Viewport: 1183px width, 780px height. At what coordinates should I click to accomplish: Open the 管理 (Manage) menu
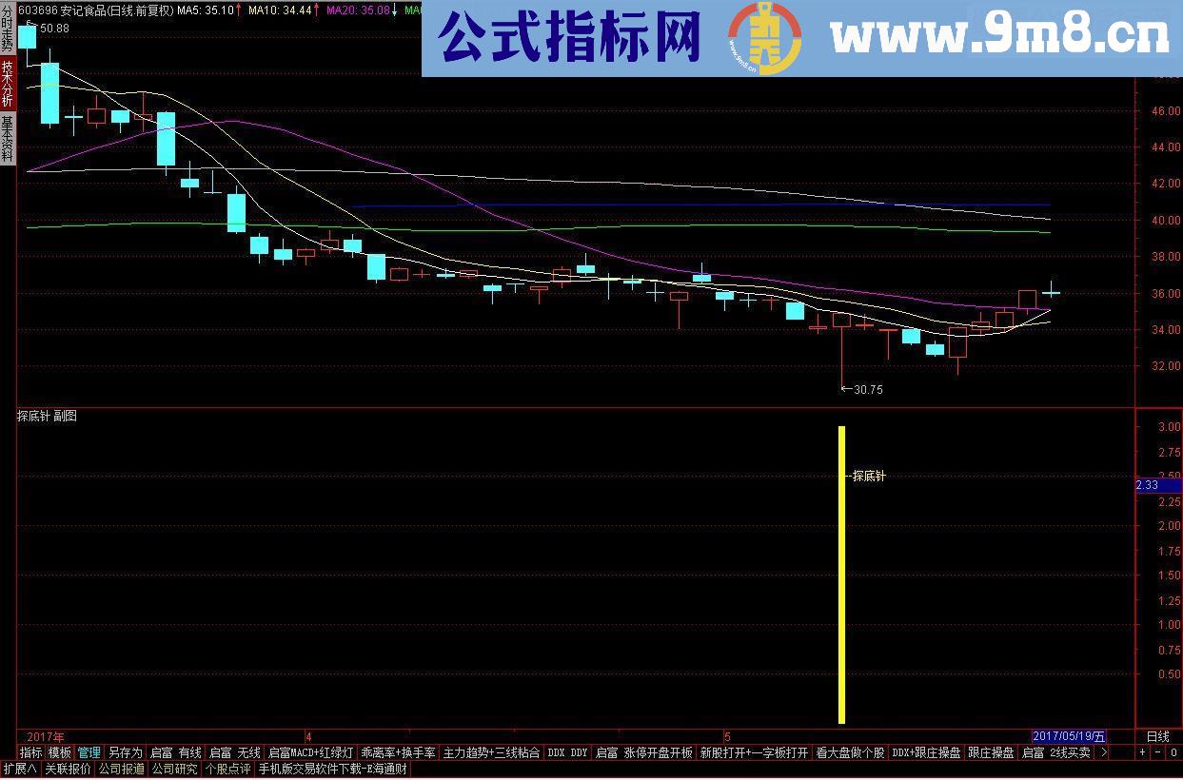click(x=89, y=751)
